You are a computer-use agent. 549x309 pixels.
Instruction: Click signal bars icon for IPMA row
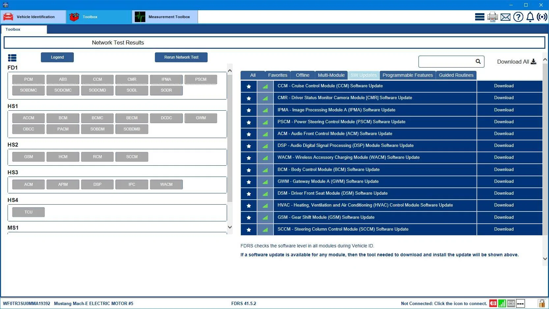265,110
